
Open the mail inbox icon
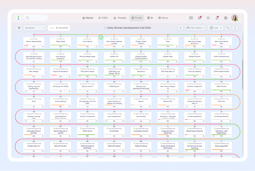click(191, 18)
